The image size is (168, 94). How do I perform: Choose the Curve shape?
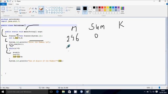(49, 8)
